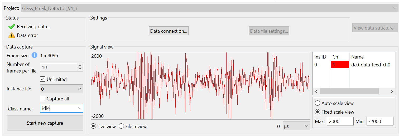Click the red channel 1 color swatch

coord(340,65)
